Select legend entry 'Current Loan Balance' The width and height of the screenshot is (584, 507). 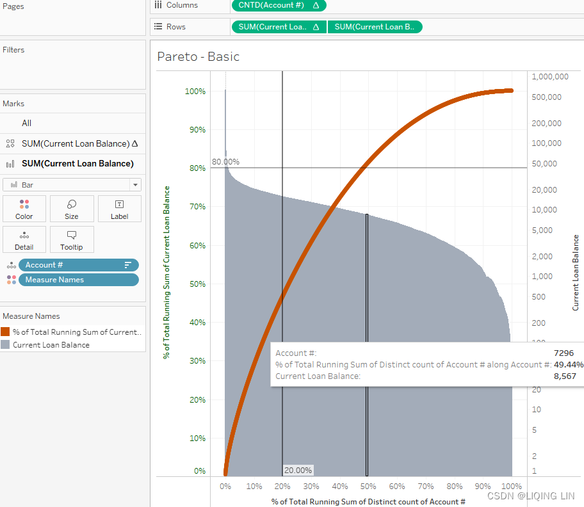(51, 344)
